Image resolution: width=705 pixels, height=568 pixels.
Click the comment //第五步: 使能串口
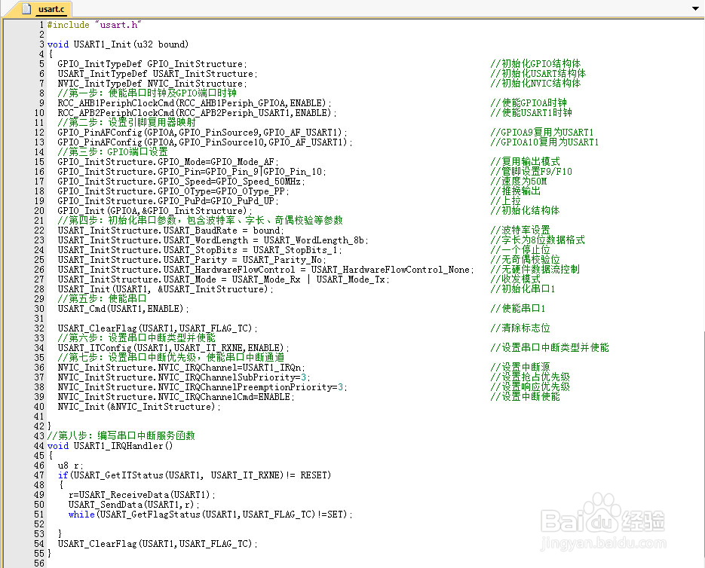point(102,299)
